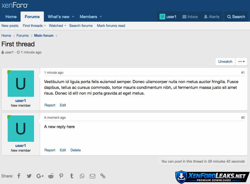Share thread on Reddit icon
The height and width of the screenshot is (184, 250).
tap(51, 176)
